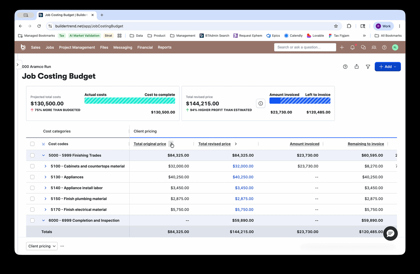This screenshot has width=420, height=274.
Task: Select the 5100 Cabinets and countertops checkbox
Action: (x=32, y=166)
